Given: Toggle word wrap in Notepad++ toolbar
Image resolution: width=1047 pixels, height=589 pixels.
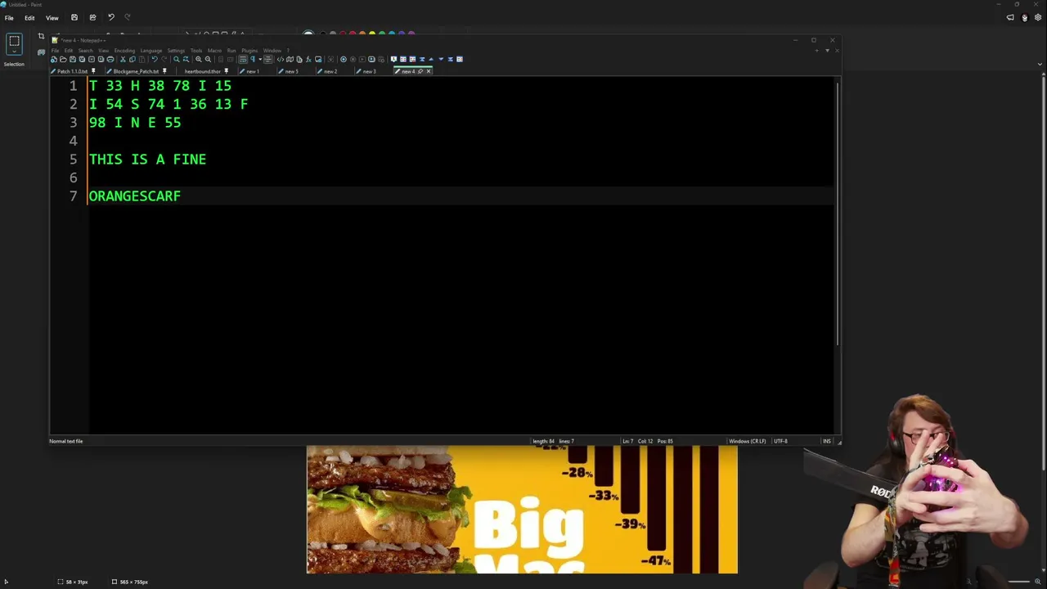Looking at the screenshot, I should click(243, 59).
